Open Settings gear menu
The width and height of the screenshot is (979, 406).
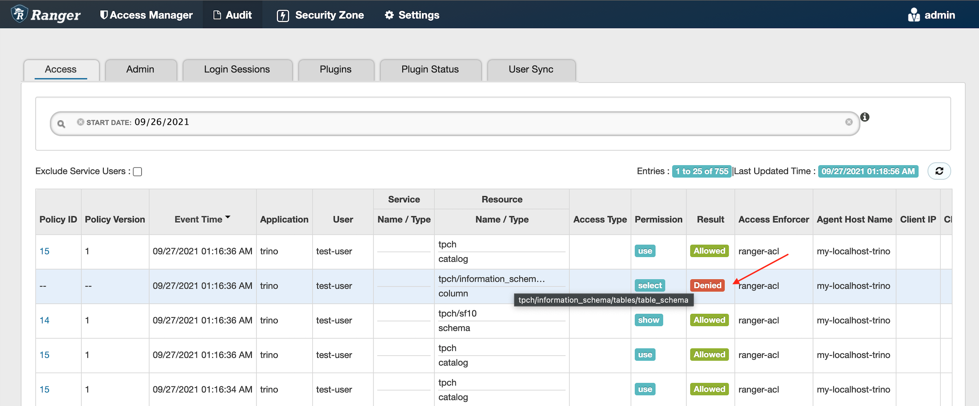click(x=412, y=15)
